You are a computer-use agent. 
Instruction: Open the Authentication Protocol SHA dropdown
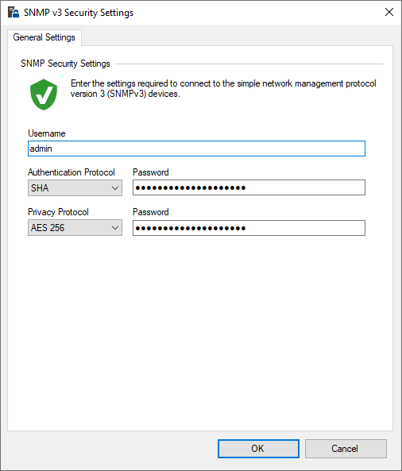pos(75,188)
